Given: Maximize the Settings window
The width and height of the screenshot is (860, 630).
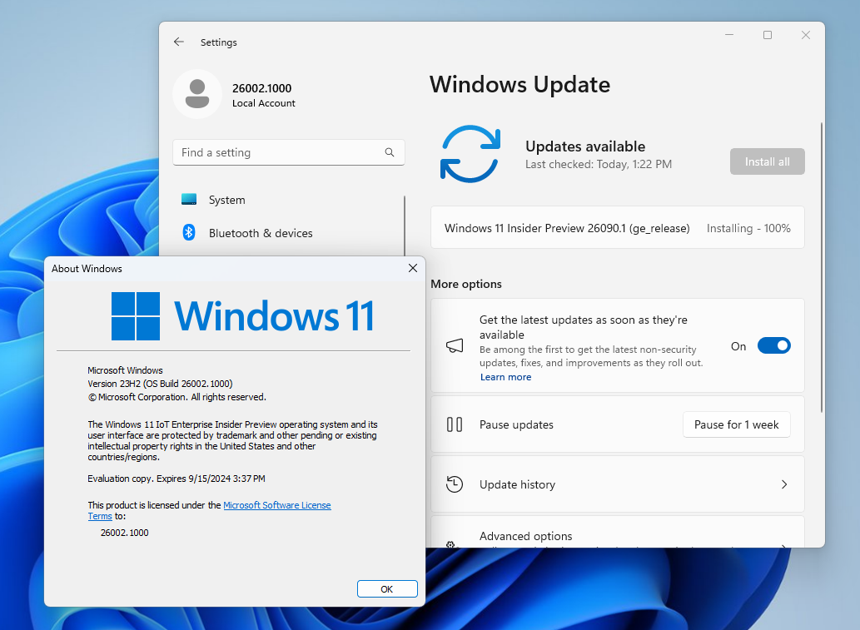Looking at the screenshot, I should click(768, 35).
